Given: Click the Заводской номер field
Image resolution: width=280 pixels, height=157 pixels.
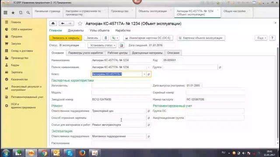Looking at the screenshot, I should coord(121,99).
